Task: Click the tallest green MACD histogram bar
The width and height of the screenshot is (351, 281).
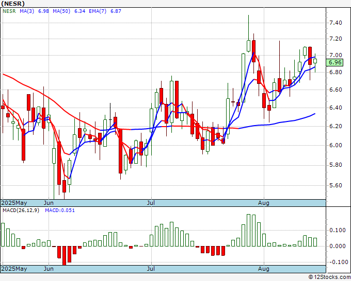Action: [248, 230]
